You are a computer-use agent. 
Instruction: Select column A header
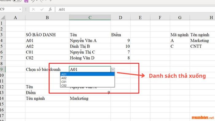(x=15, y=18)
